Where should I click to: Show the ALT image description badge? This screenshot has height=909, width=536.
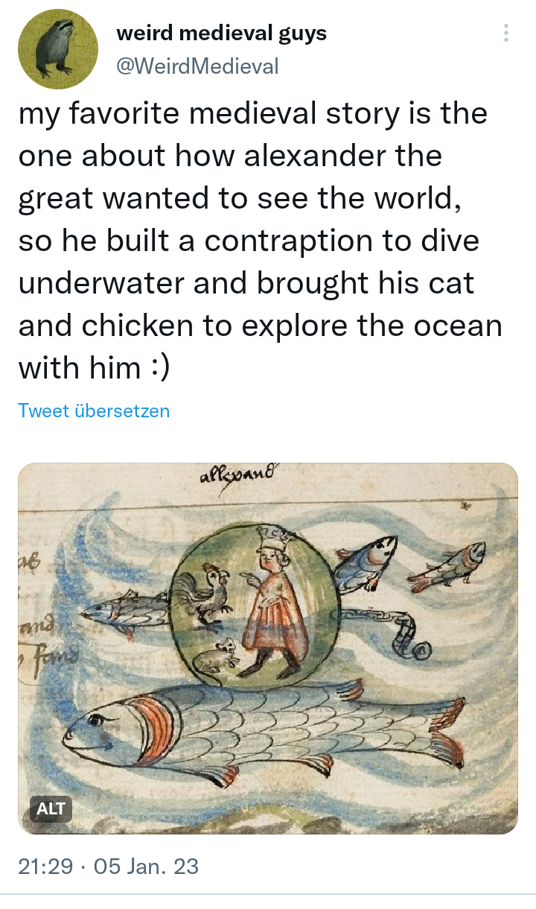coord(51,808)
